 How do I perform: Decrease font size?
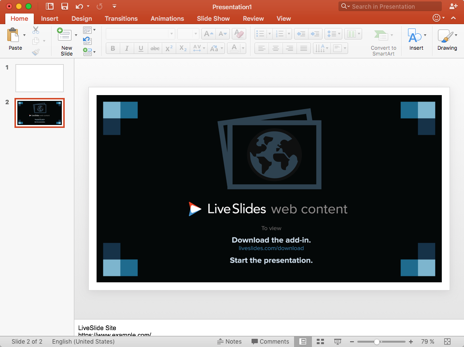[223, 34]
